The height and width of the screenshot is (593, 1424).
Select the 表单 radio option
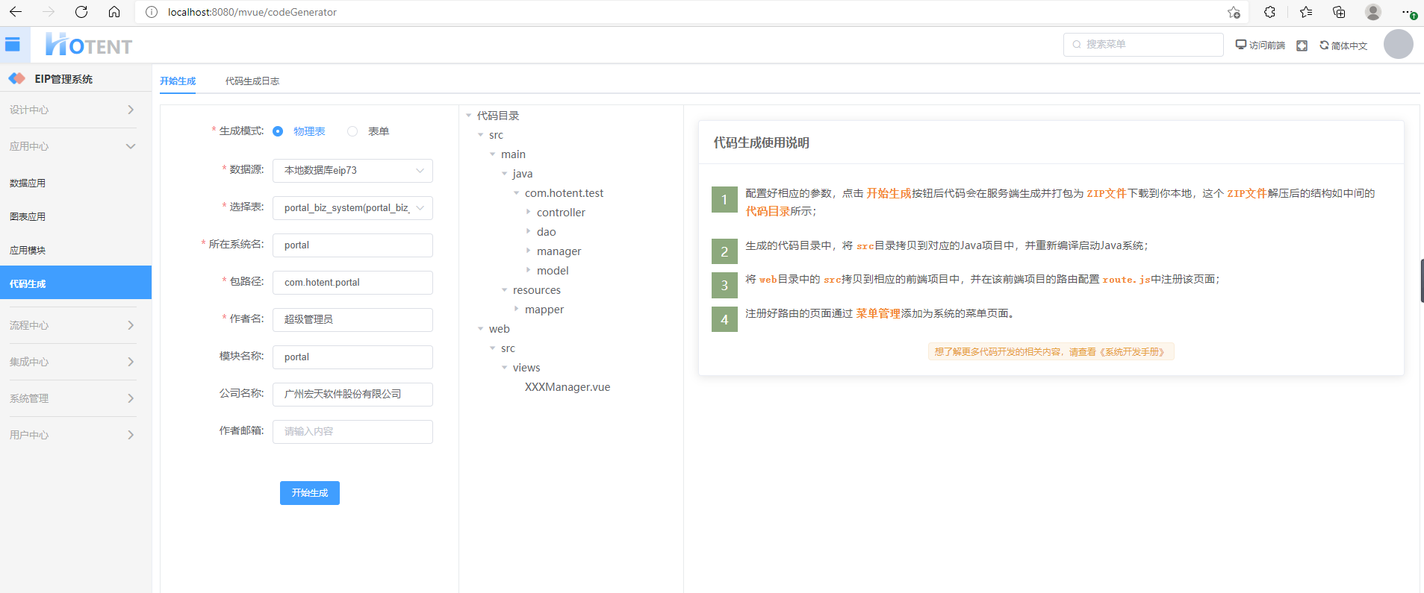click(352, 131)
